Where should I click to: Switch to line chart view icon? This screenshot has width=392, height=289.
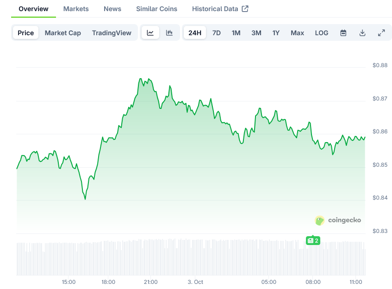point(150,33)
